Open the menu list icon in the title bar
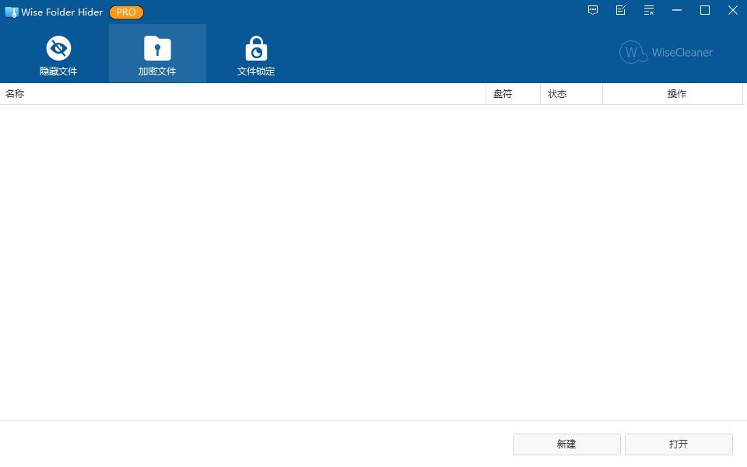Viewport: 747px width, 467px height. coord(649,10)
